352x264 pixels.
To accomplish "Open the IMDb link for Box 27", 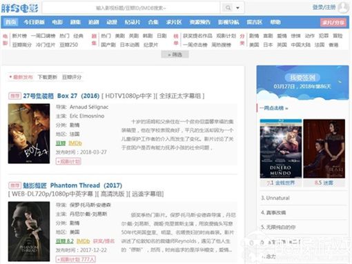I will 75,143.
